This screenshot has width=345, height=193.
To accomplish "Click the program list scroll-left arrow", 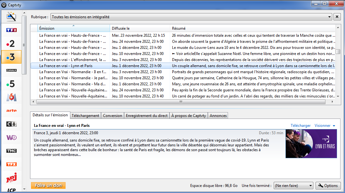I will pos(34,102).
